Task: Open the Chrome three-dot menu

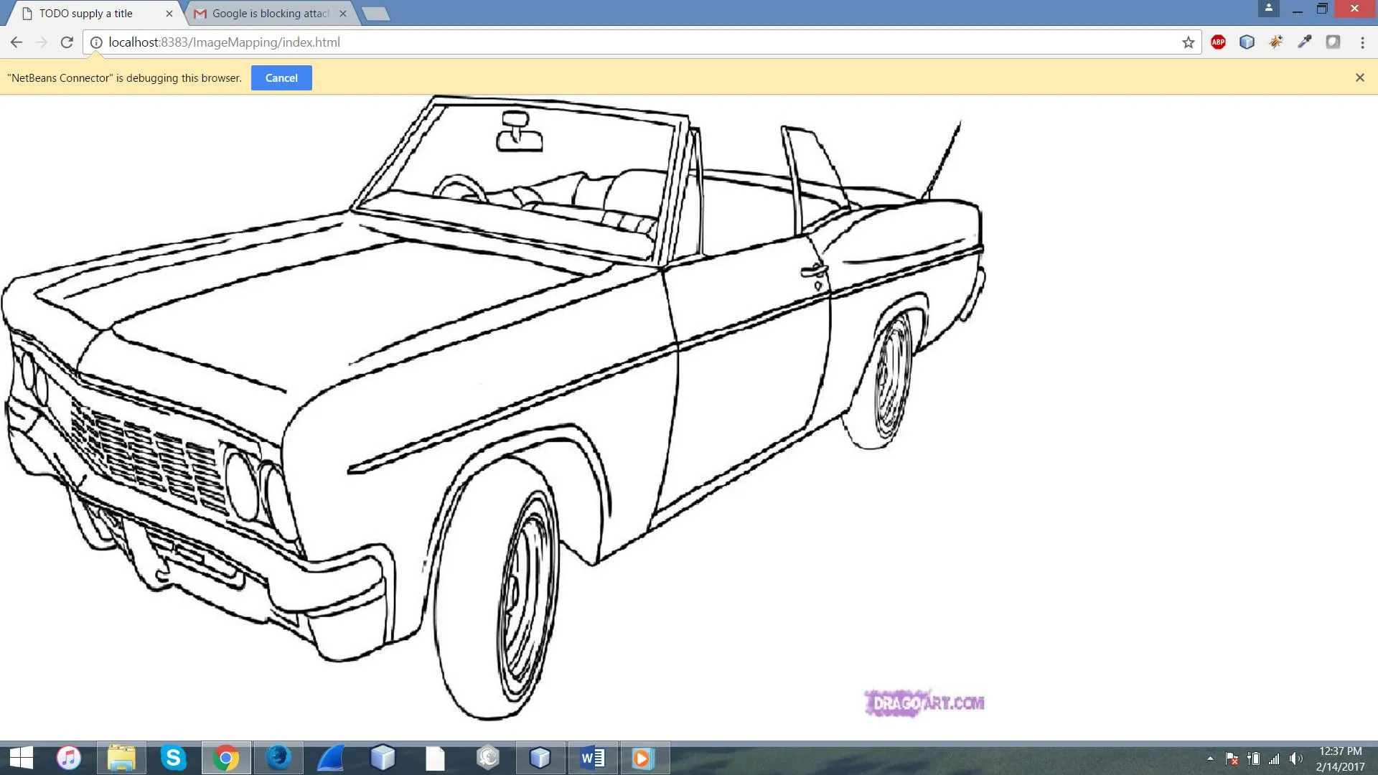Action: (1362, 42)
